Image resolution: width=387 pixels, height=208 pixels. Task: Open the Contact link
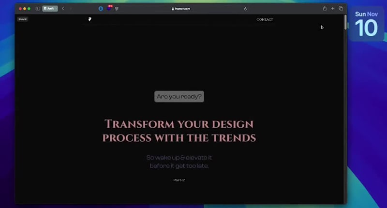coord(265,19)
